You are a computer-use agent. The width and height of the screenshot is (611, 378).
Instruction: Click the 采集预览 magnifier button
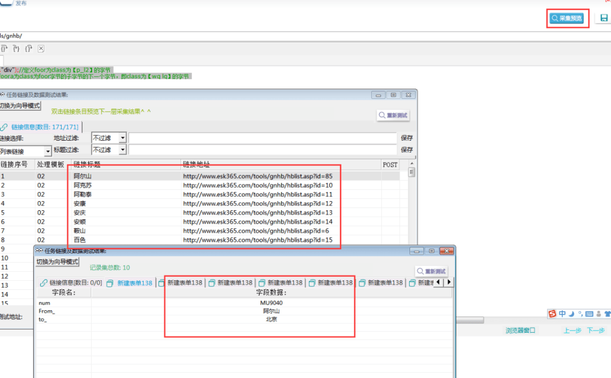(566, 18)
